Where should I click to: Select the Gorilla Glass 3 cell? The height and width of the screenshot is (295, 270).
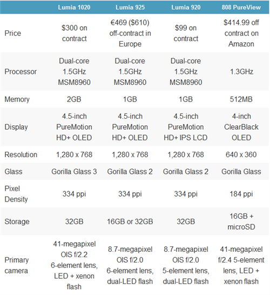(x=74, y=172)
